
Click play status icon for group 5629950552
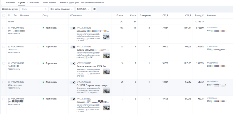(x=43, y=28)
